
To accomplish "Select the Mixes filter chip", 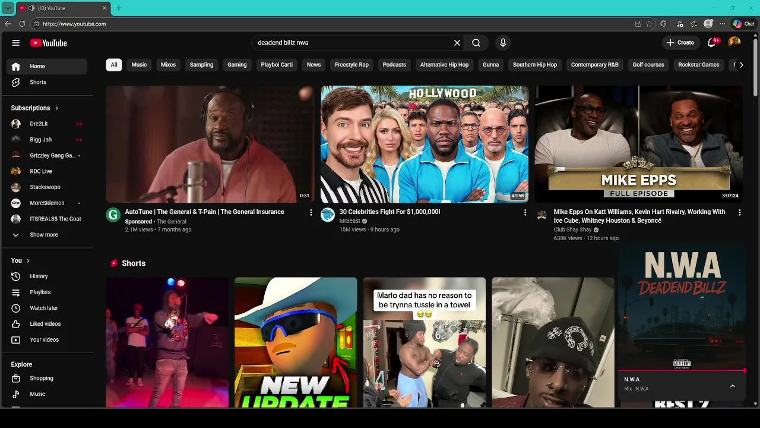I will click(x=168, y=65).
